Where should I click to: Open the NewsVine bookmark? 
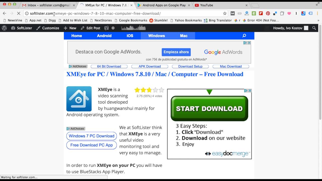[x=13, y=20]
